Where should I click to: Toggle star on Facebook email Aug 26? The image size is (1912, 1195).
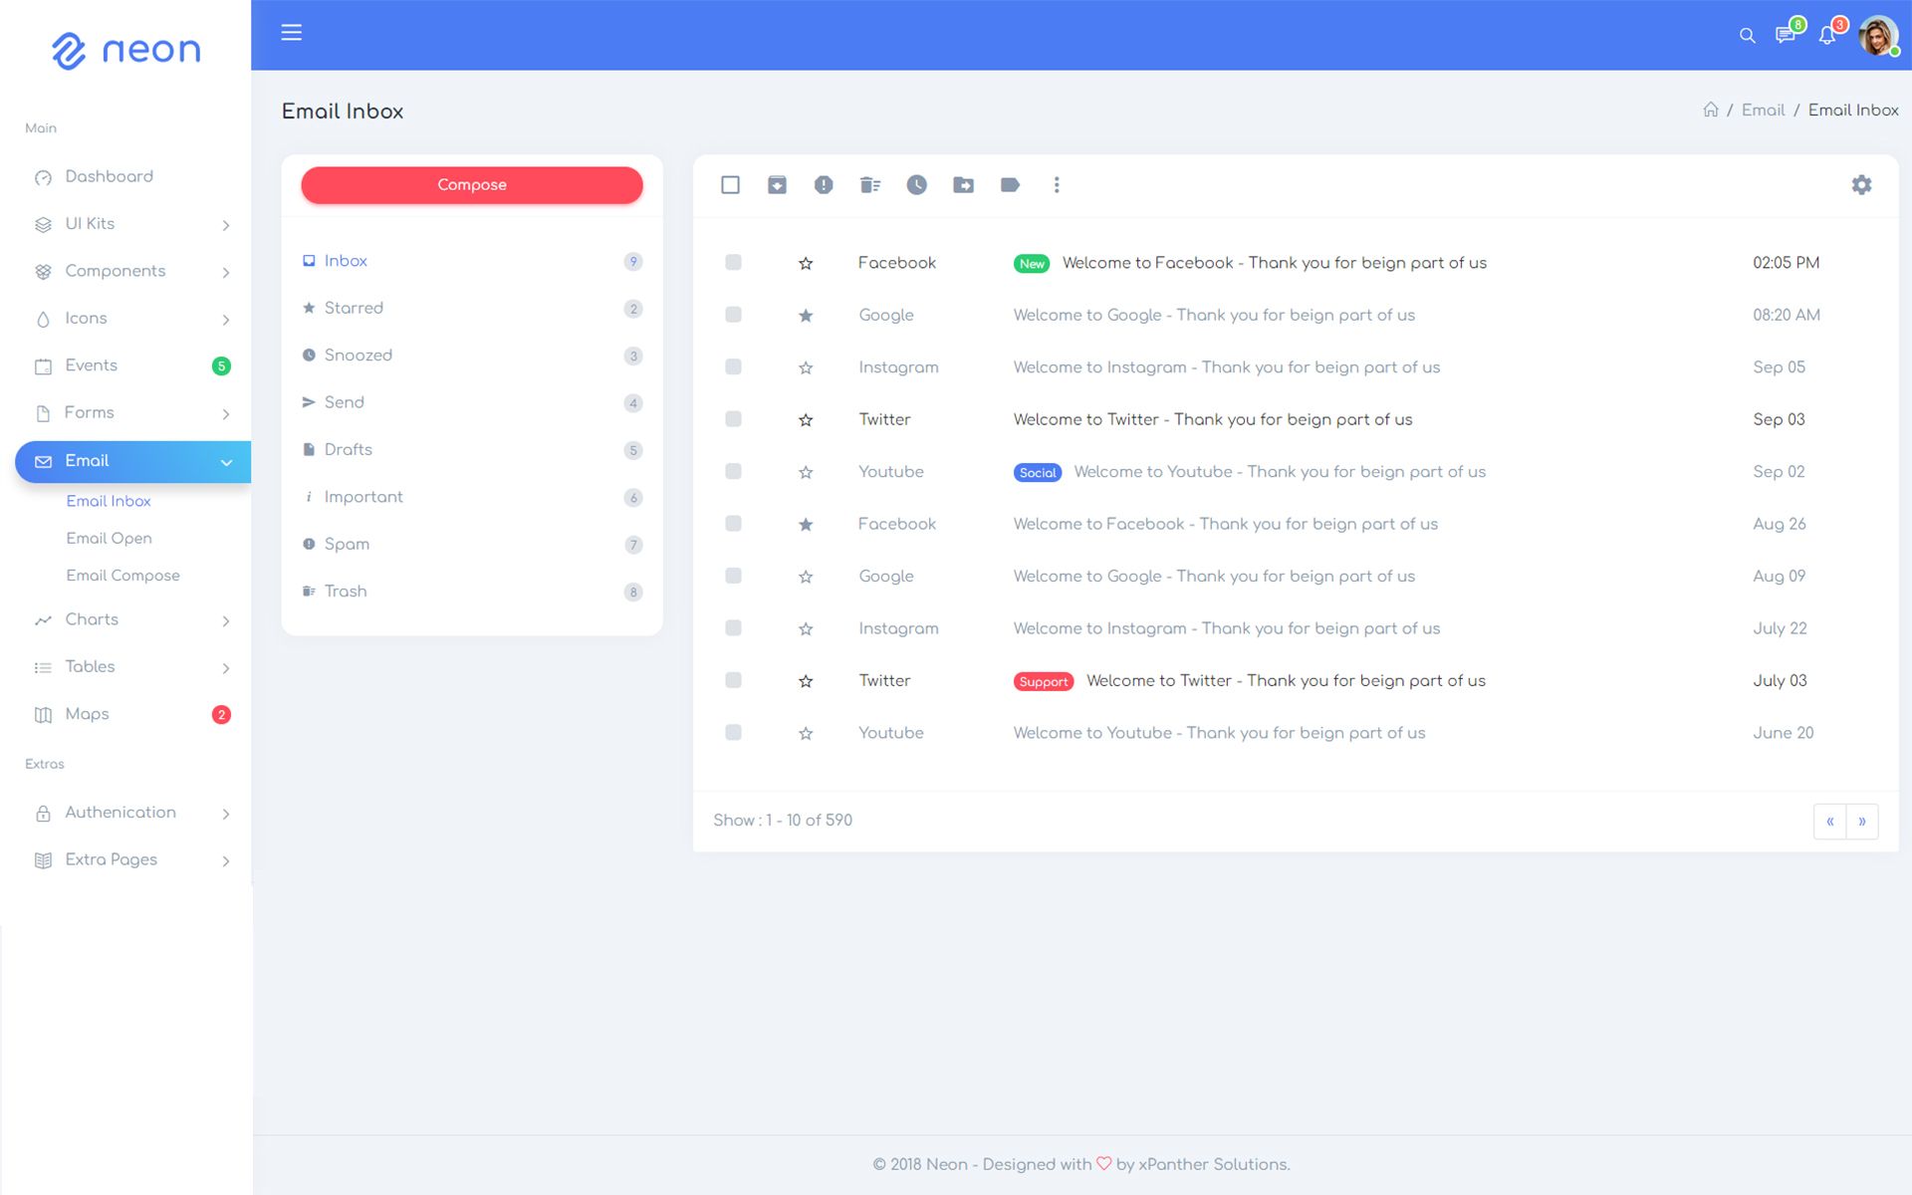point(804,523)
